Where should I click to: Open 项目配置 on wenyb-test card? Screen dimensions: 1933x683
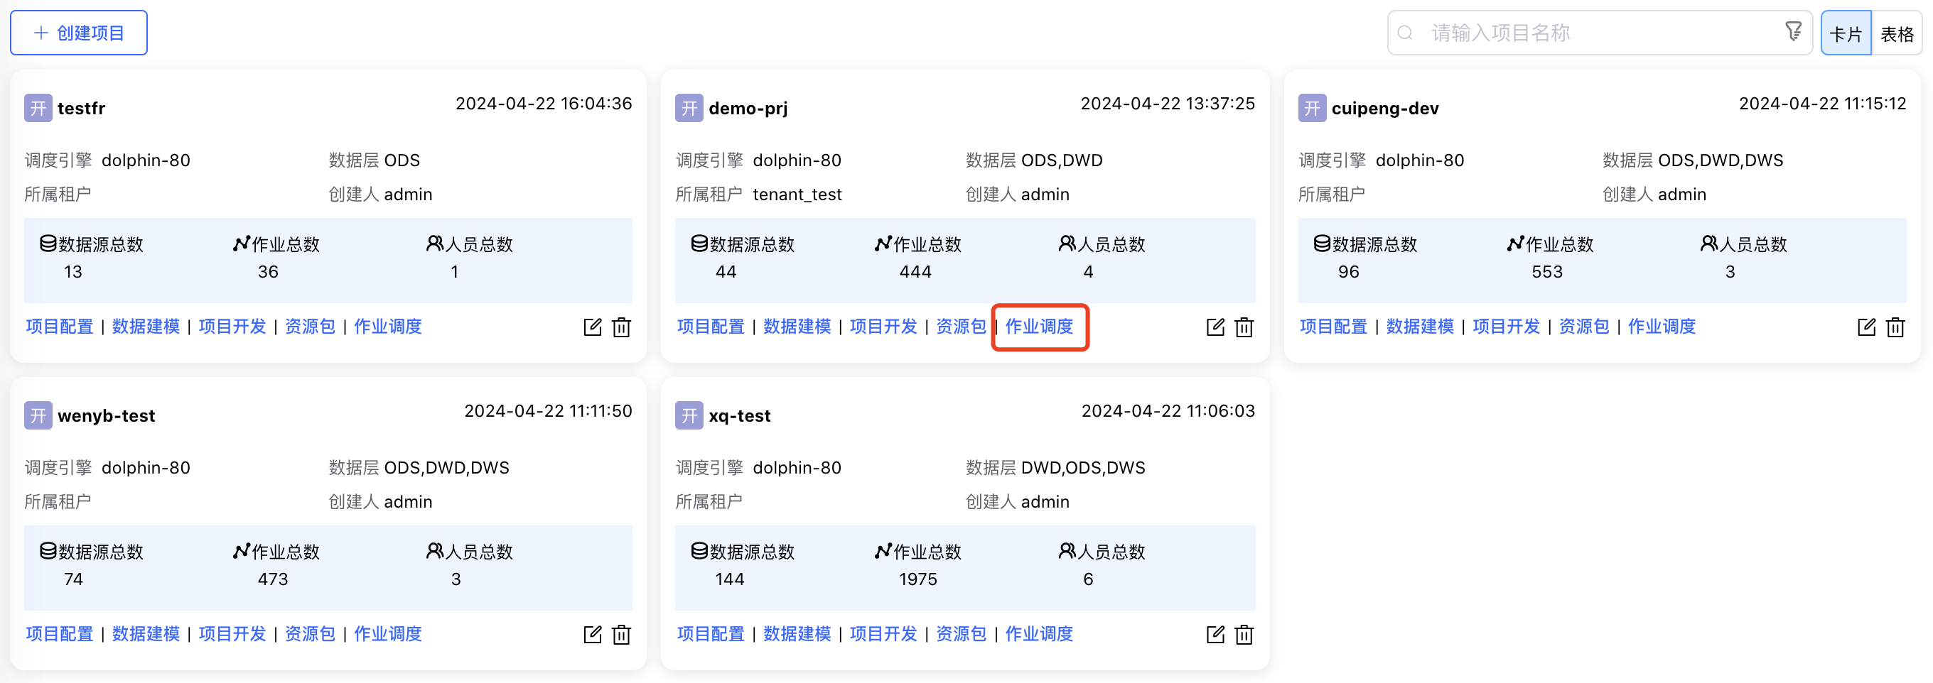pyautogui.click(x=58, y=634)
